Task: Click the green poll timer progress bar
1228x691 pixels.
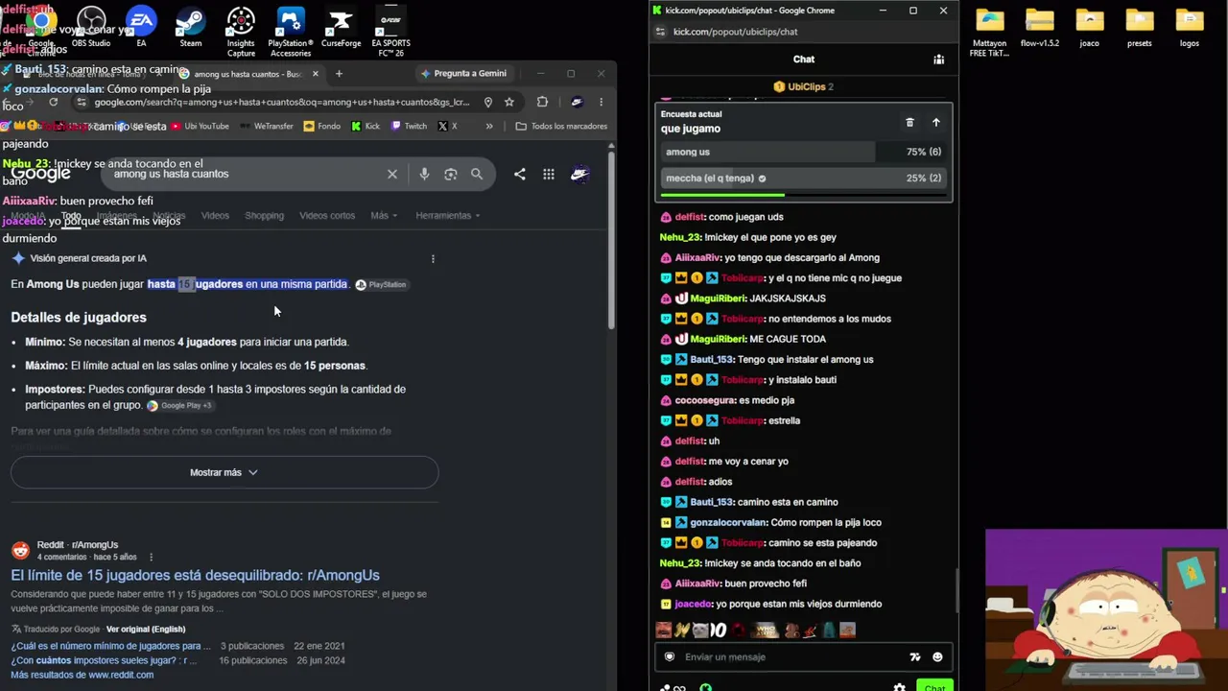Action: click(720, 196)
